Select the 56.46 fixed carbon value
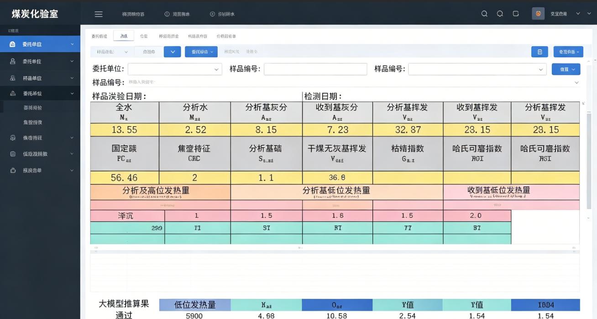The image size is (597, 319). coord(125,178)
